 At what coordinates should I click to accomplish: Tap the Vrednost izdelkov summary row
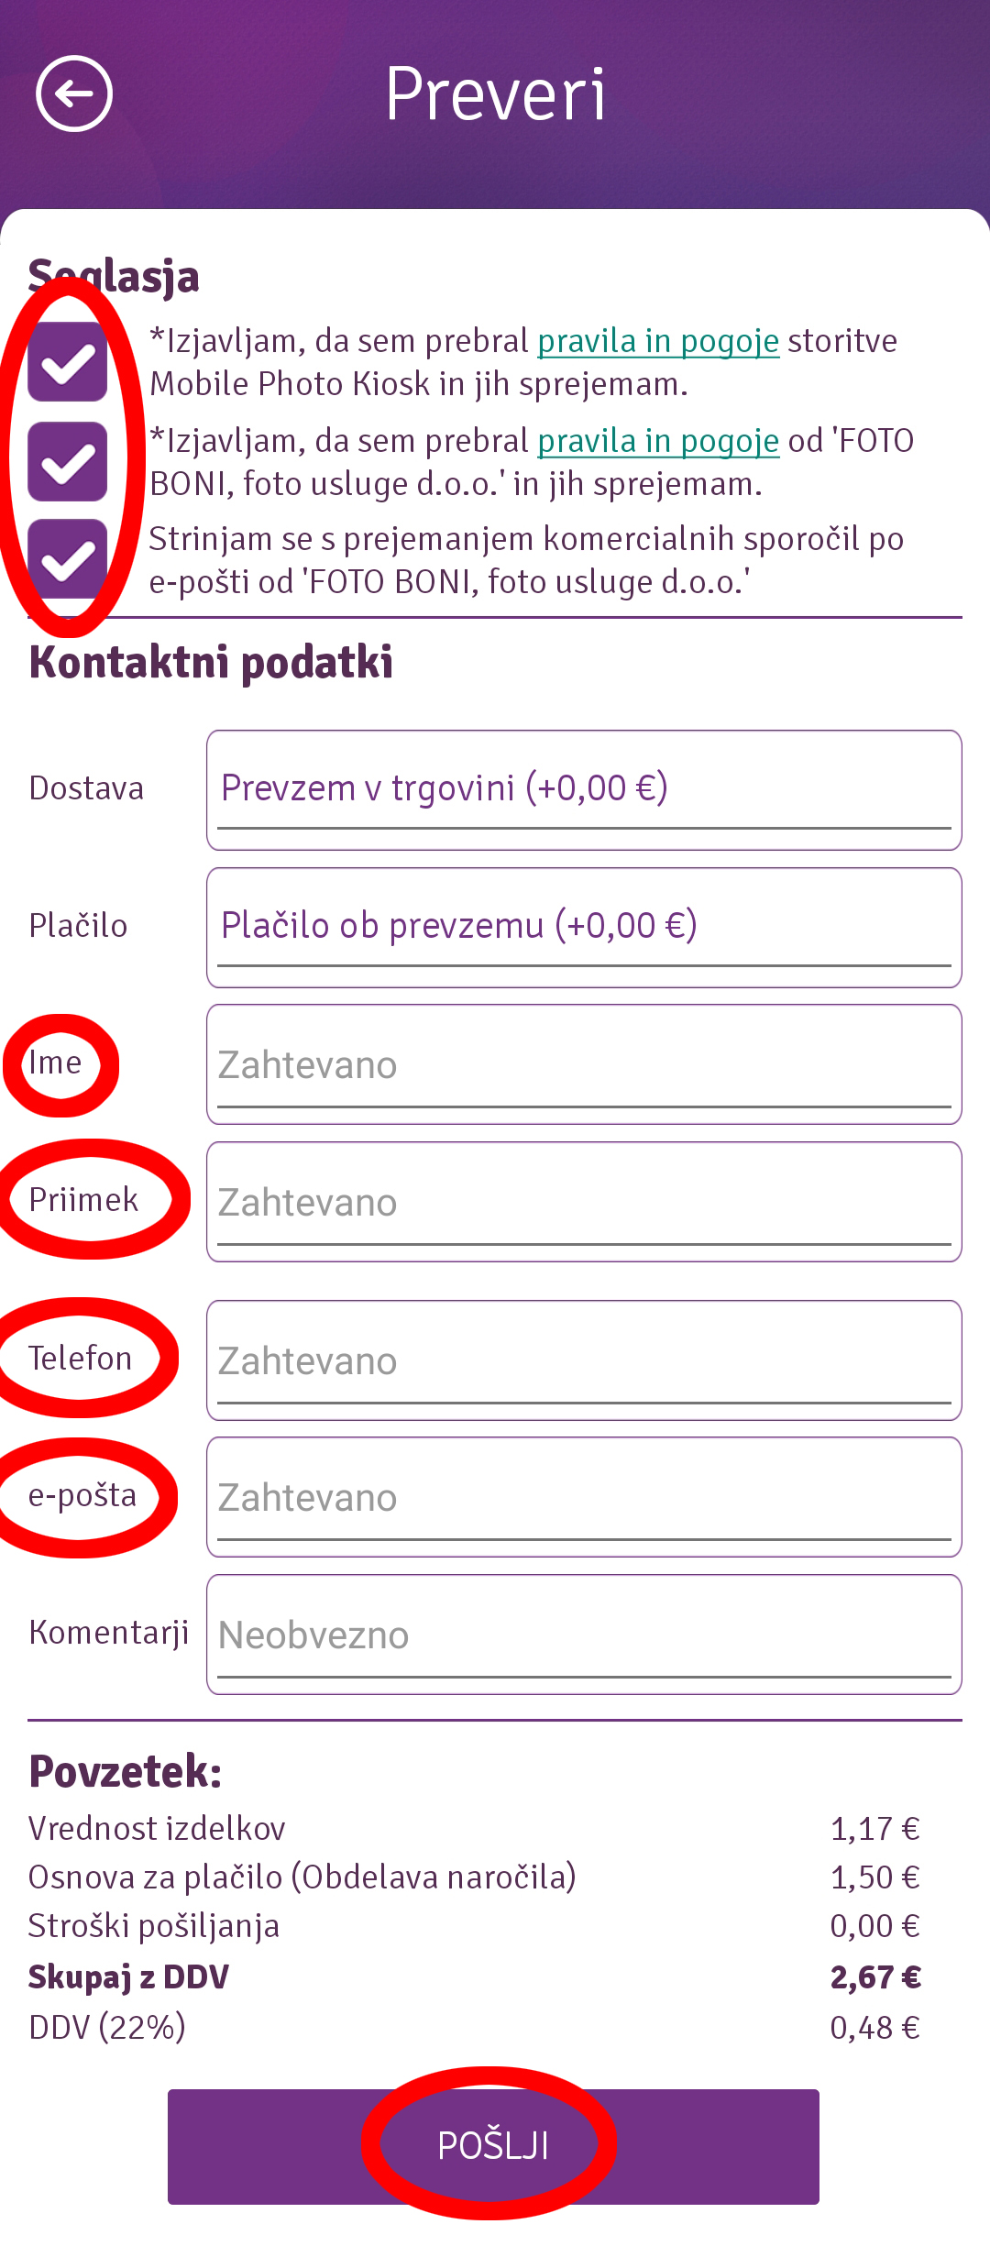[x=158, y=1829]
